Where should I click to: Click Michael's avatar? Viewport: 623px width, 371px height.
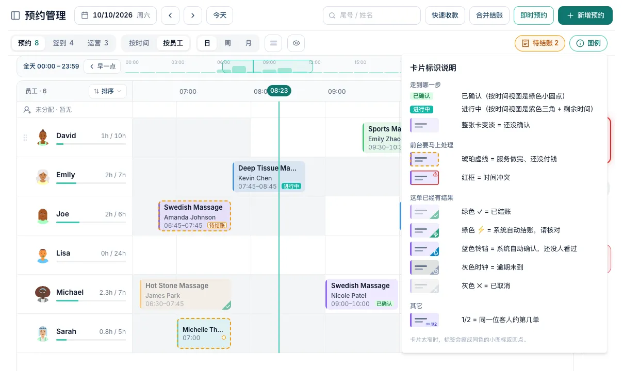[43, 294]
